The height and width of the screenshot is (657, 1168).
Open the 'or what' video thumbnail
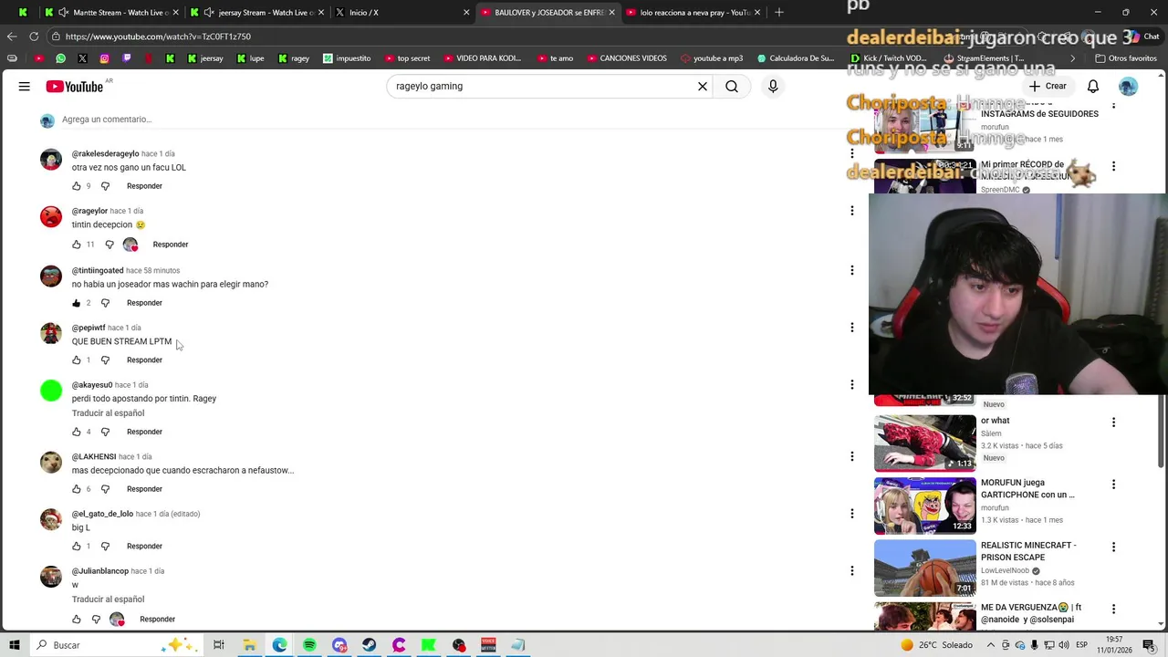(925, 443)
